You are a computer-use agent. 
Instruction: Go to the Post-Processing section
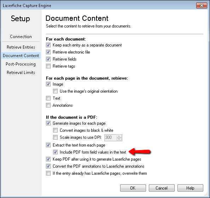point(21,64)
